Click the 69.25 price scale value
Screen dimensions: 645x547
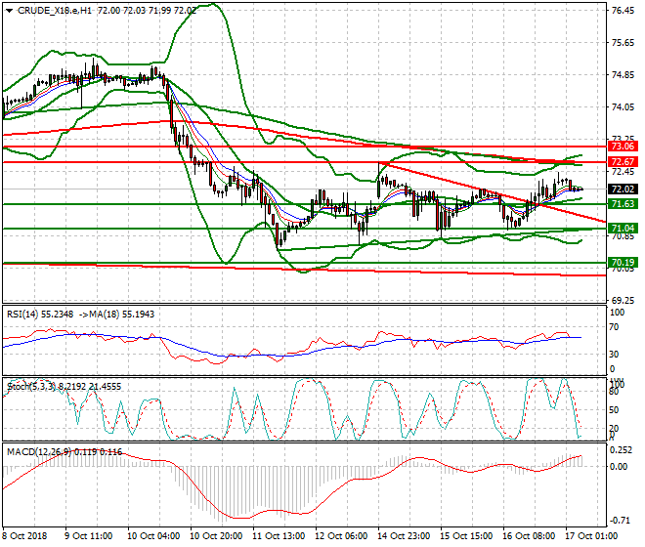point(623,301)
